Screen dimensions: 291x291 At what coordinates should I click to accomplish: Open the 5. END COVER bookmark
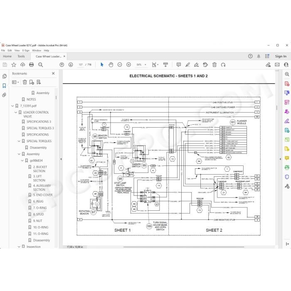43,195
